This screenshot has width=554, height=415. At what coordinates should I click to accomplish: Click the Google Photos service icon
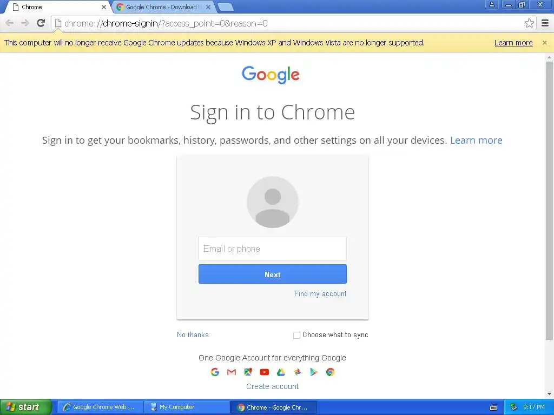[298, 372]
